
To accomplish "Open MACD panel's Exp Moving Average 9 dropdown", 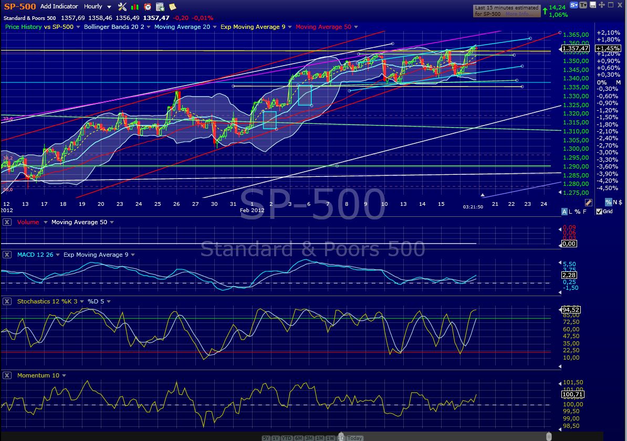I will 133,255.
